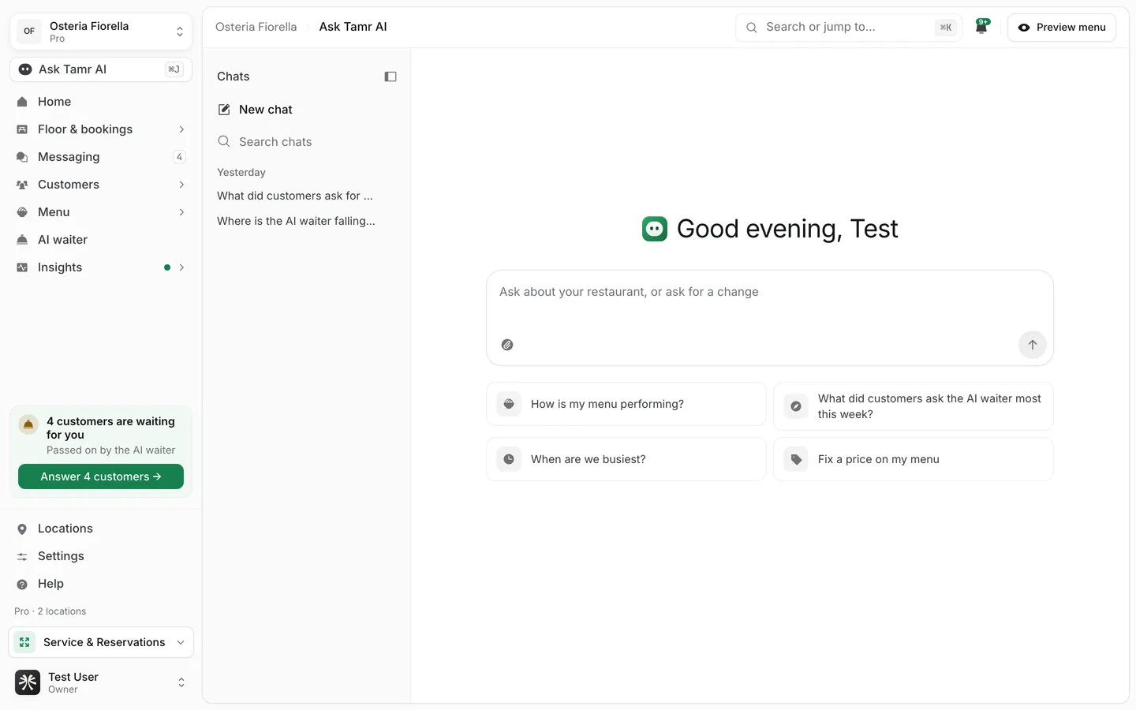Open the Messaging unread count badge

tap(179, 157)
